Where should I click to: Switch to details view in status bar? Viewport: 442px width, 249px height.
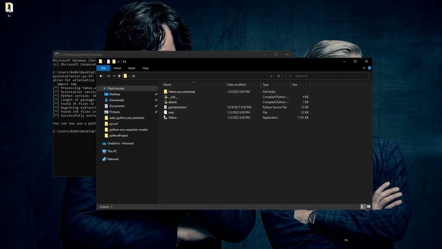(362, 207)
